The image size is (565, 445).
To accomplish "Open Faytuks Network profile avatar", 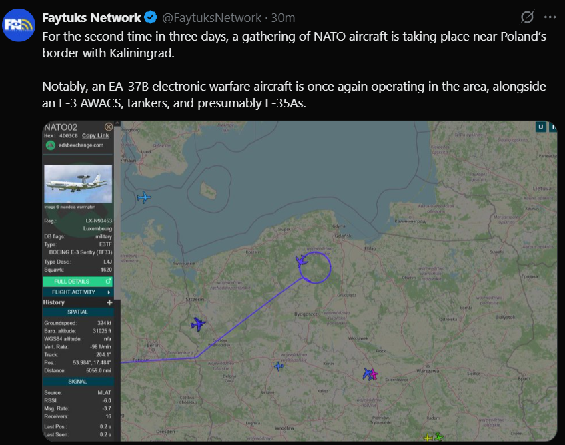I will point(19,25).
